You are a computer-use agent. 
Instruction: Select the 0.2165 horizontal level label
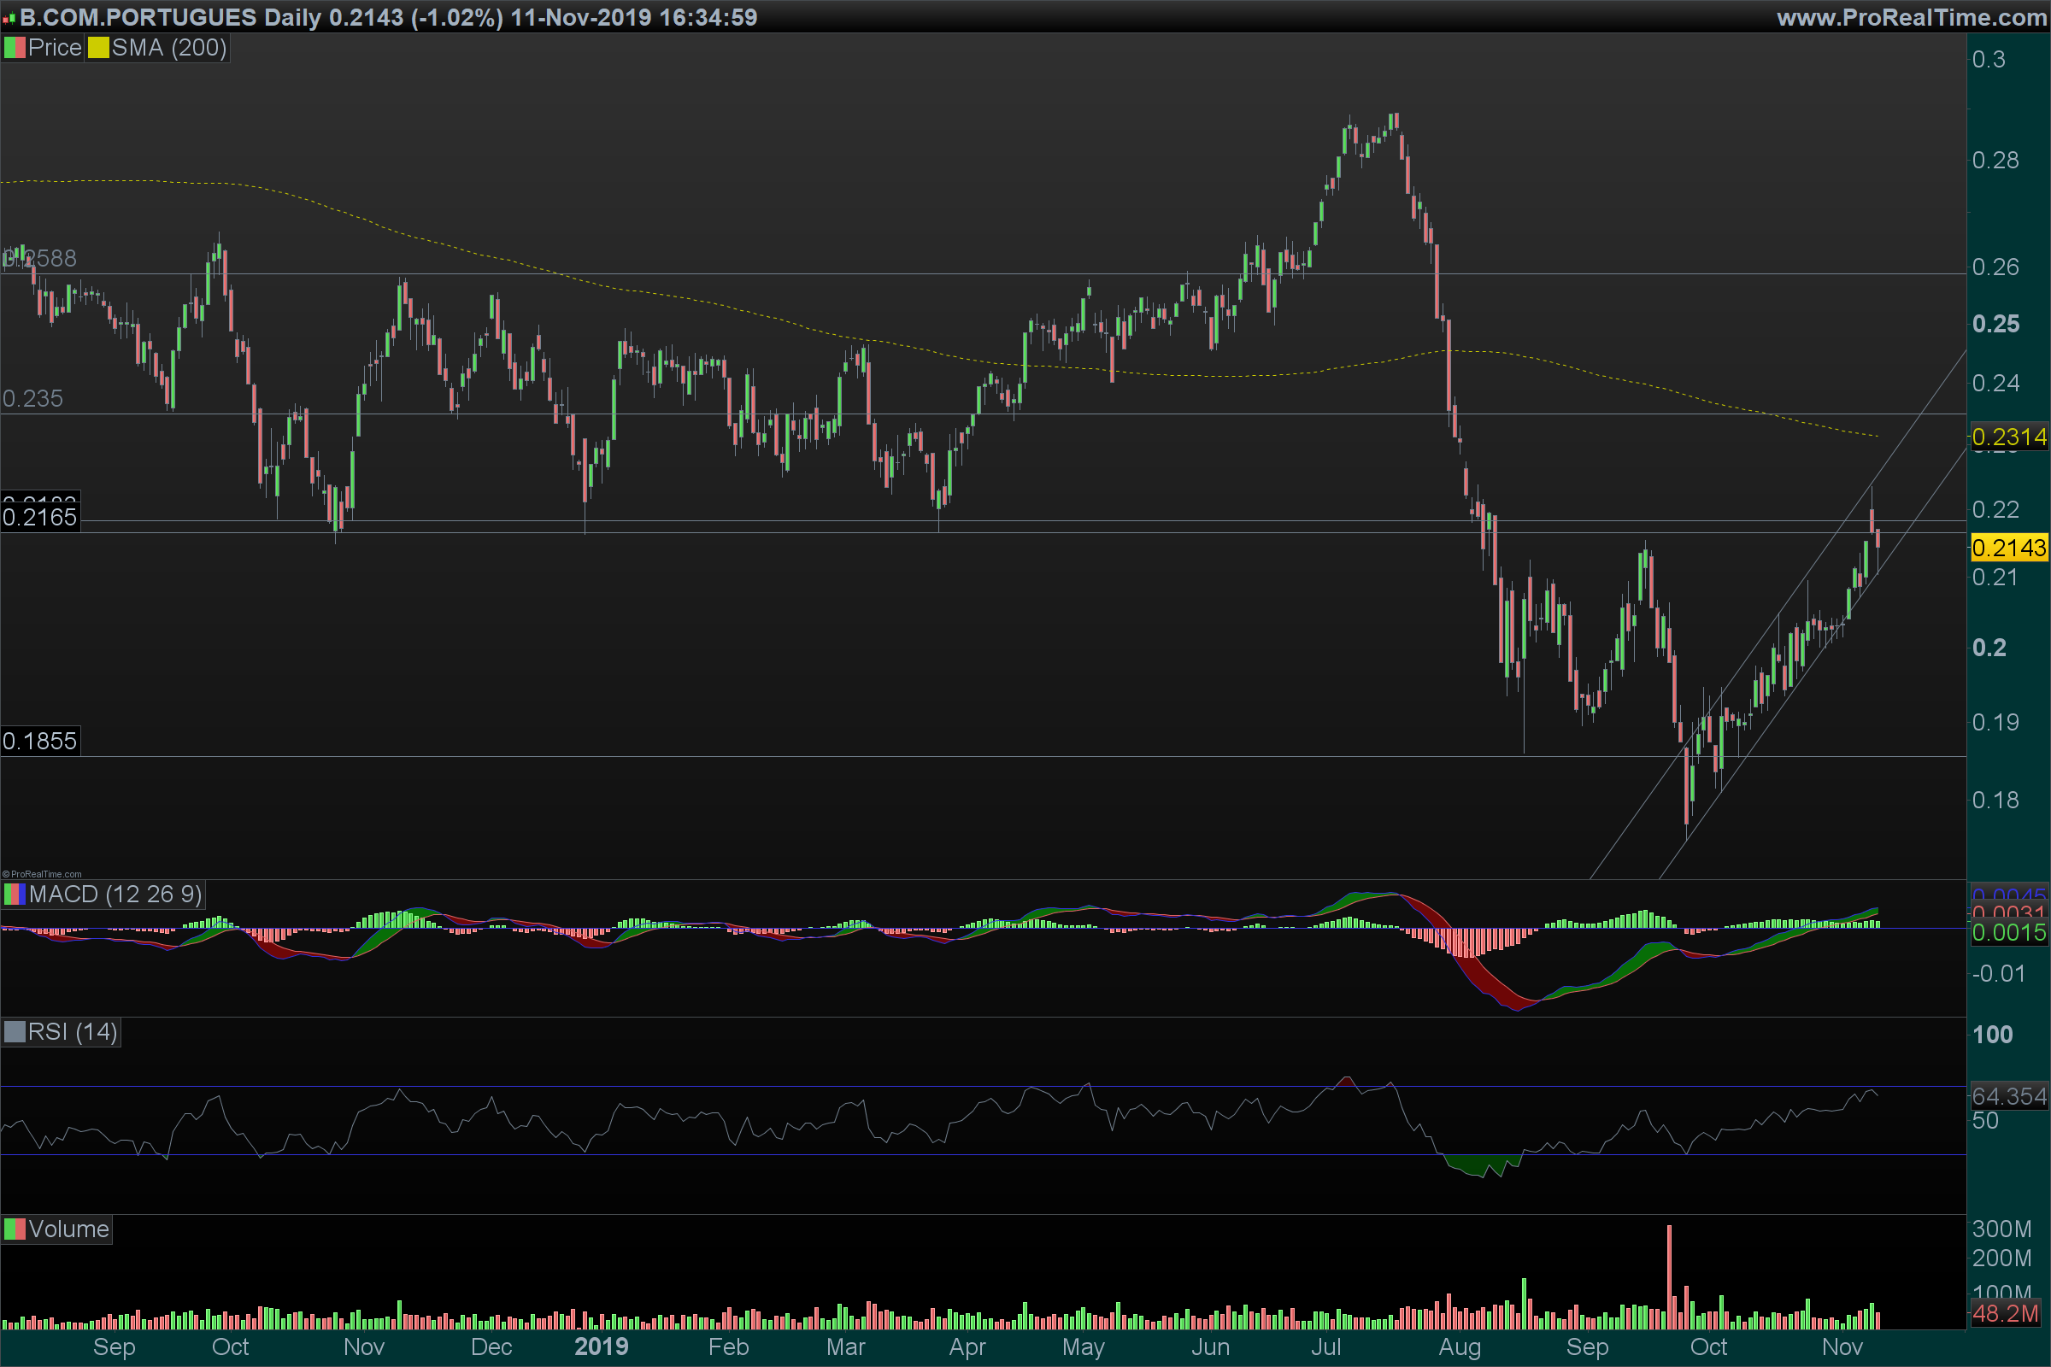point(40,518)
